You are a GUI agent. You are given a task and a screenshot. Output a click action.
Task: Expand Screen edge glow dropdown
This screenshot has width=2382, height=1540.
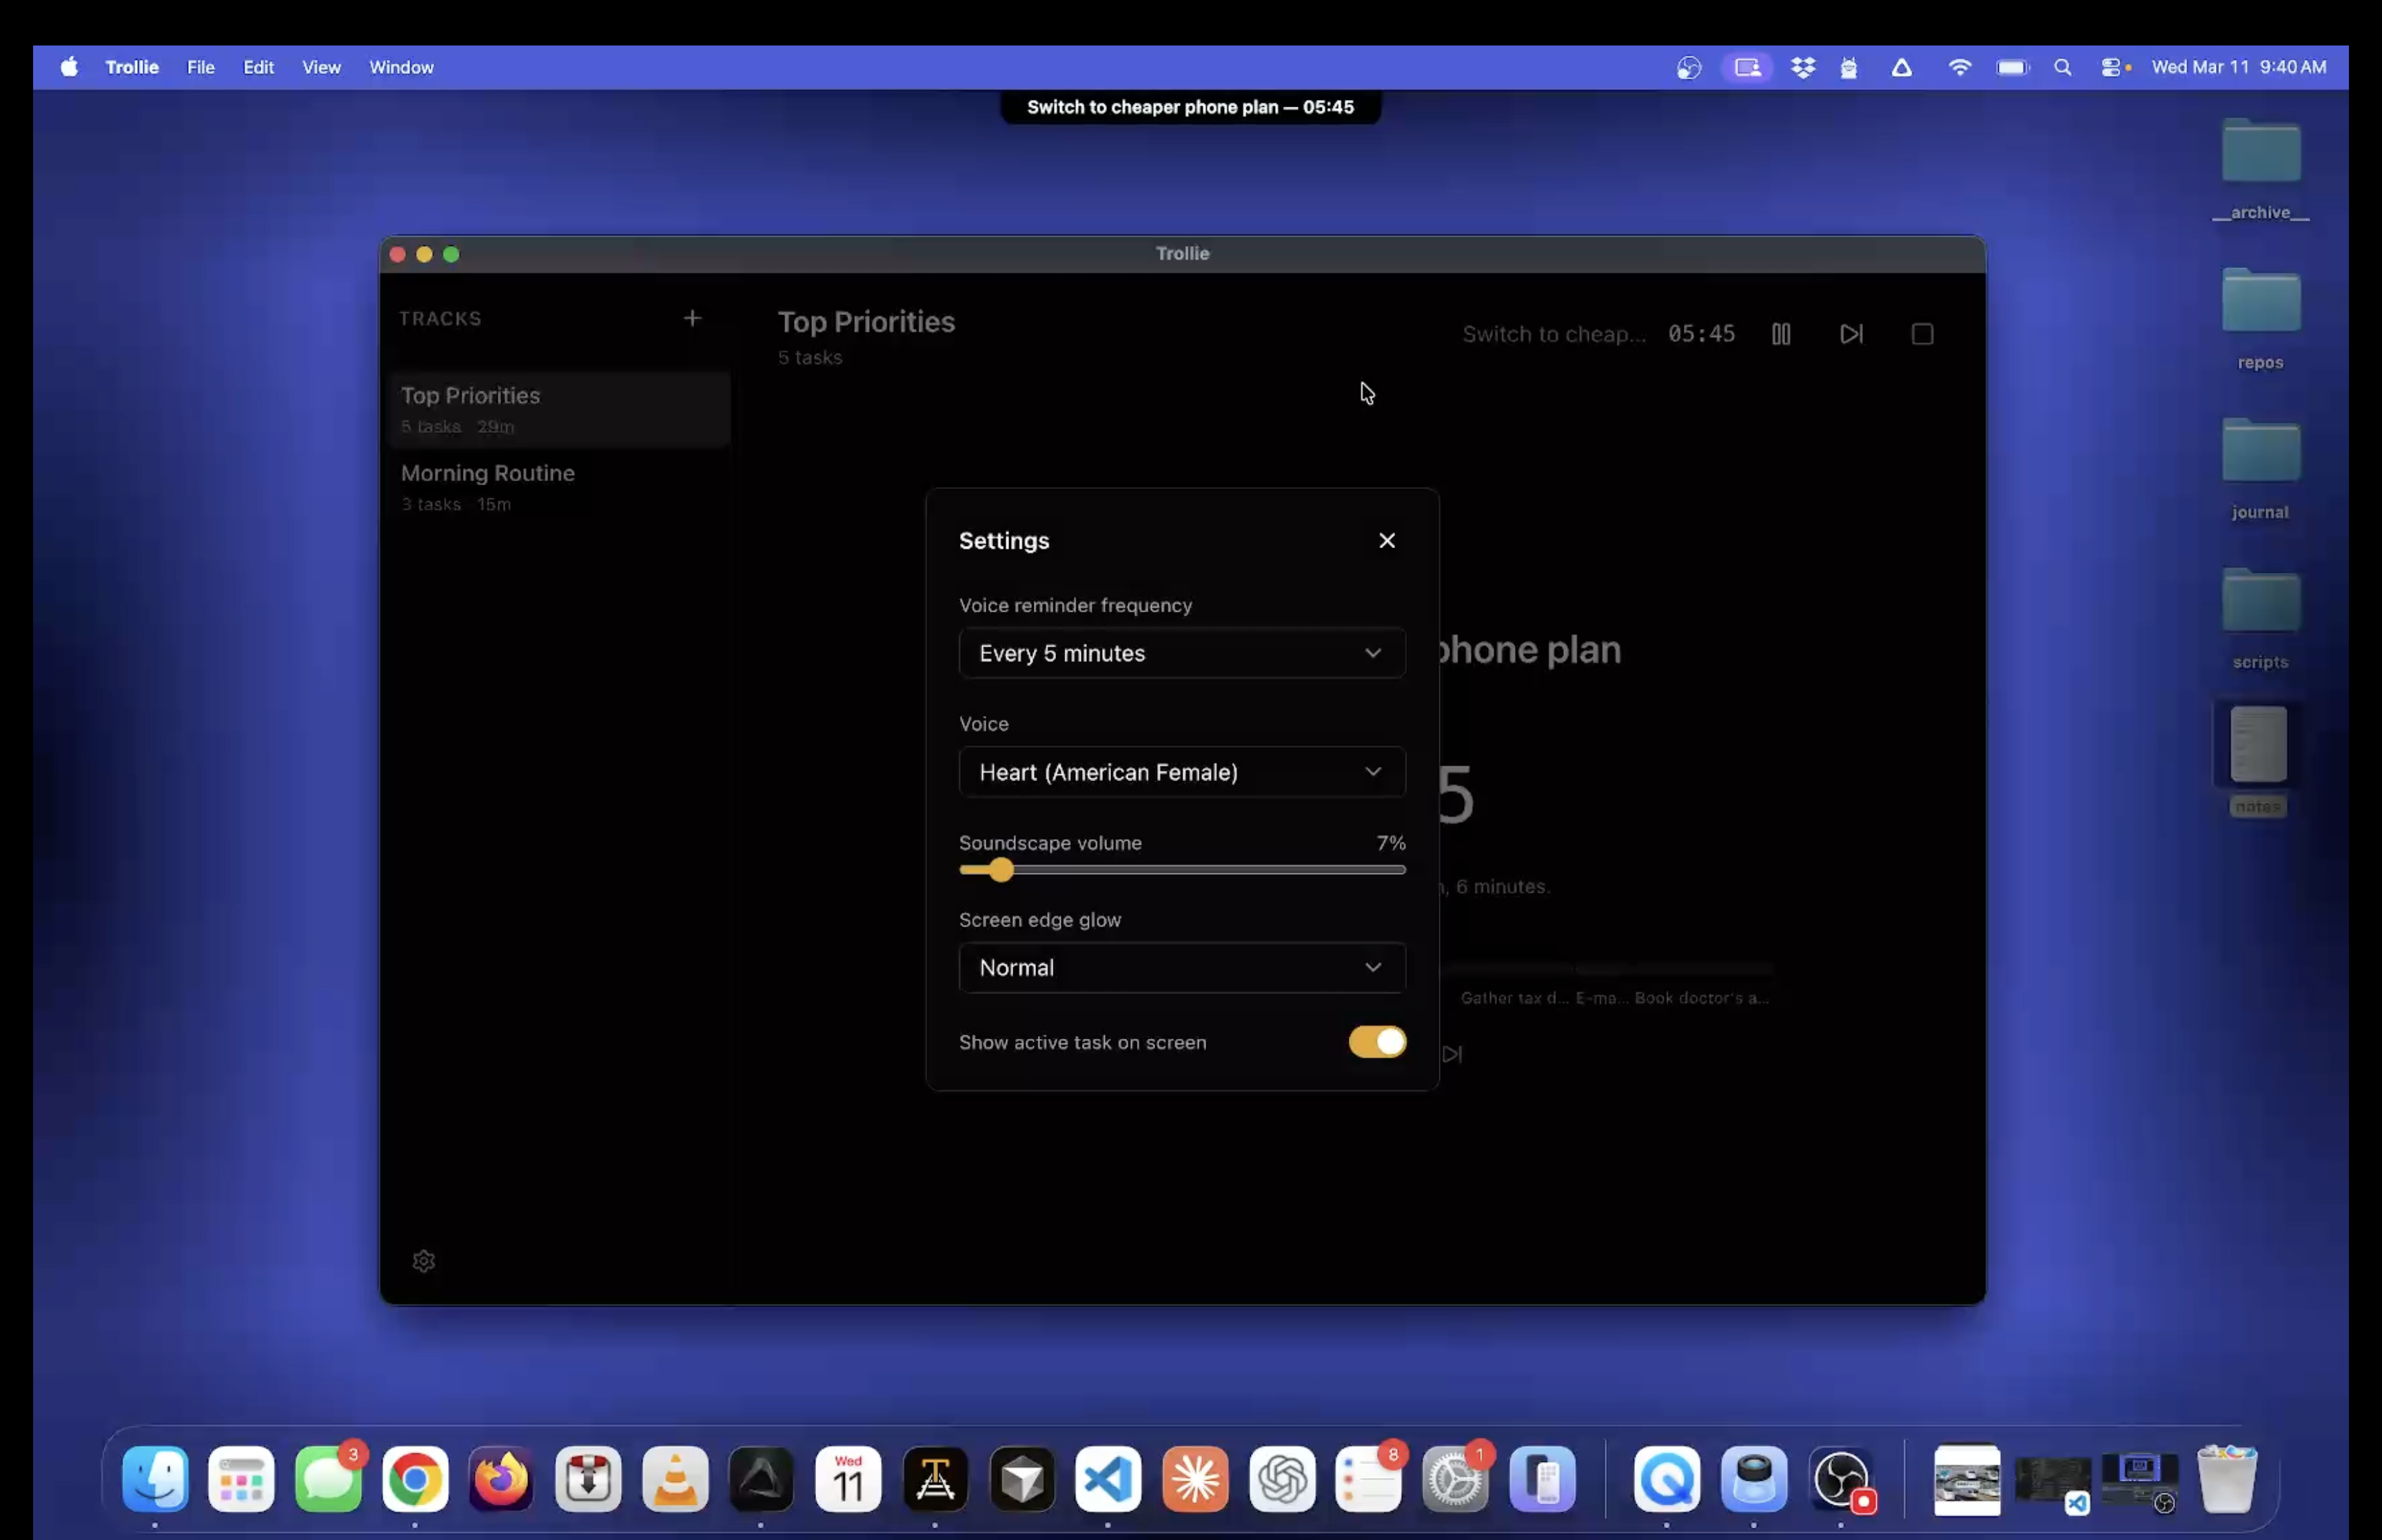tap(1181, 967)
